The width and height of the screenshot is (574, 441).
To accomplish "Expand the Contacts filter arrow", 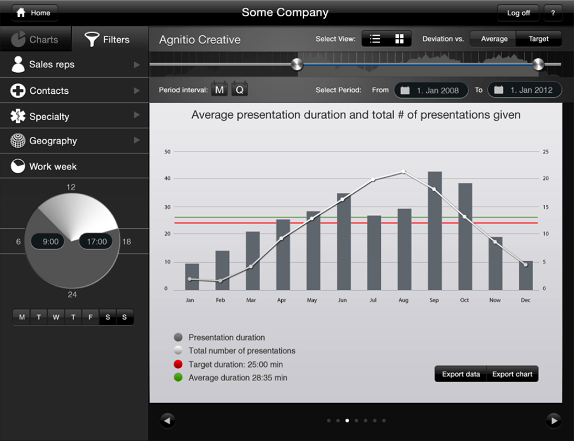I will (137, 90).
